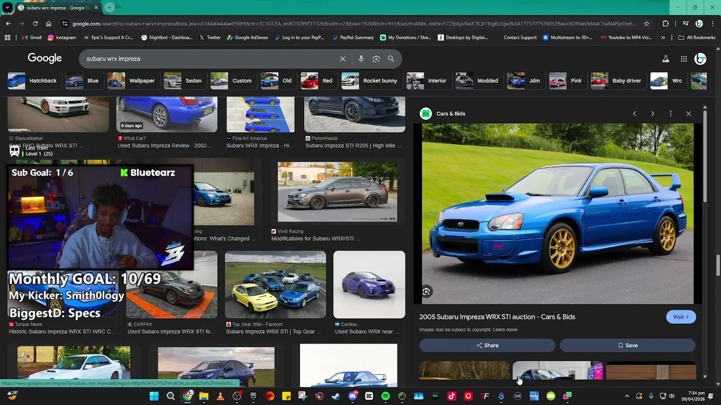
Task: Open the Learn more copyright link
Action: tap(505, 330)
